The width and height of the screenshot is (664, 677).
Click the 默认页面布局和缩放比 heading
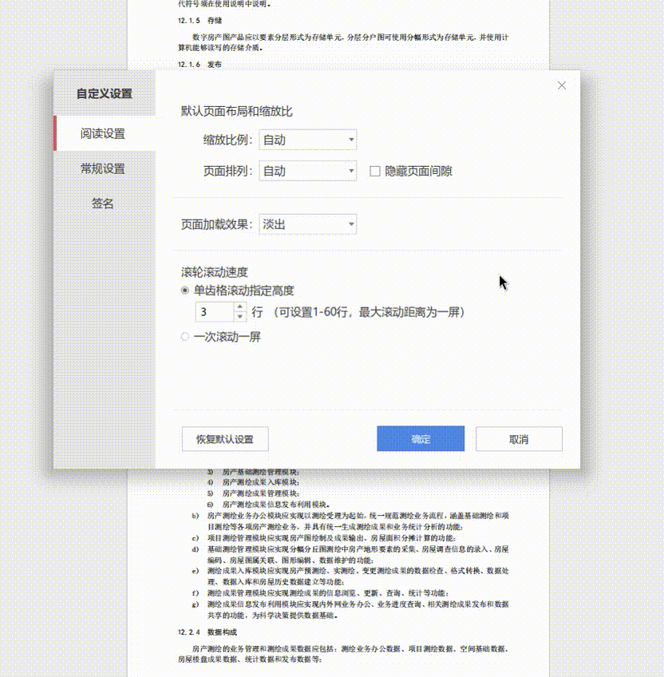click(x=236, y=112)
